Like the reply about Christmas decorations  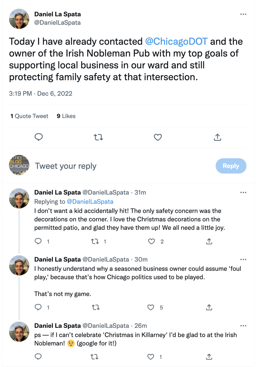pos(152,241)
